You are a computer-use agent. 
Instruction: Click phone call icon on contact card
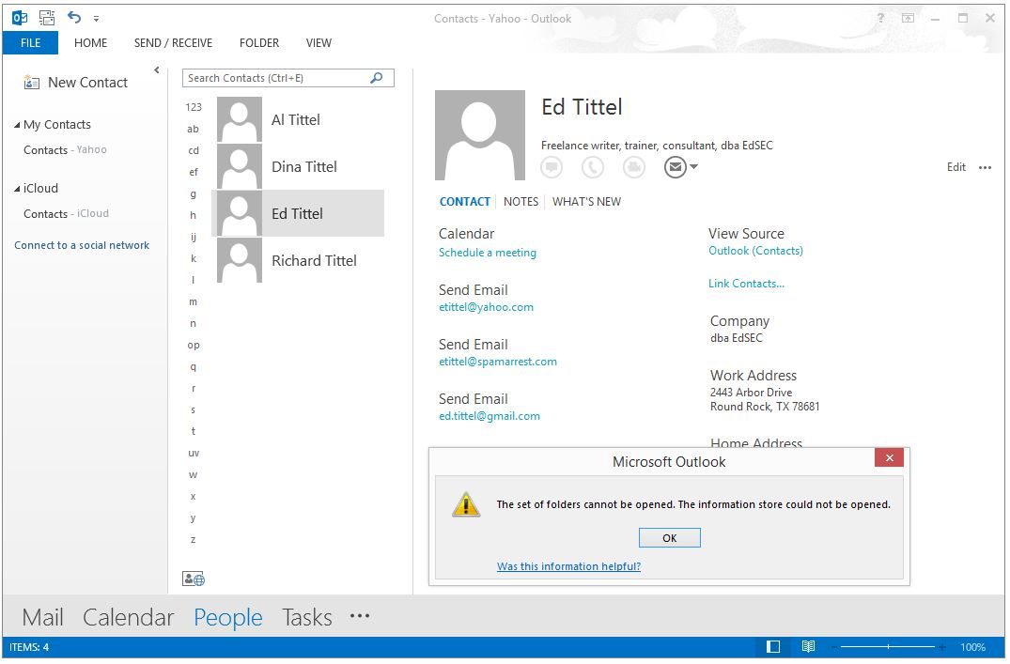(x=593, y=167)
